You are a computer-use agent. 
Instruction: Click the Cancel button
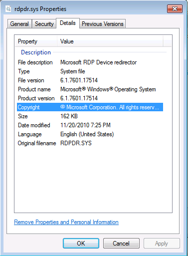[121, 244]
